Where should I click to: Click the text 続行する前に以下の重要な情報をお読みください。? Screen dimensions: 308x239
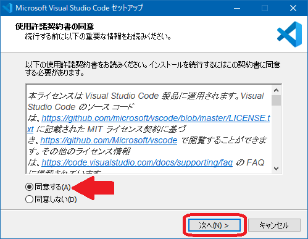(x=98, y=36)
